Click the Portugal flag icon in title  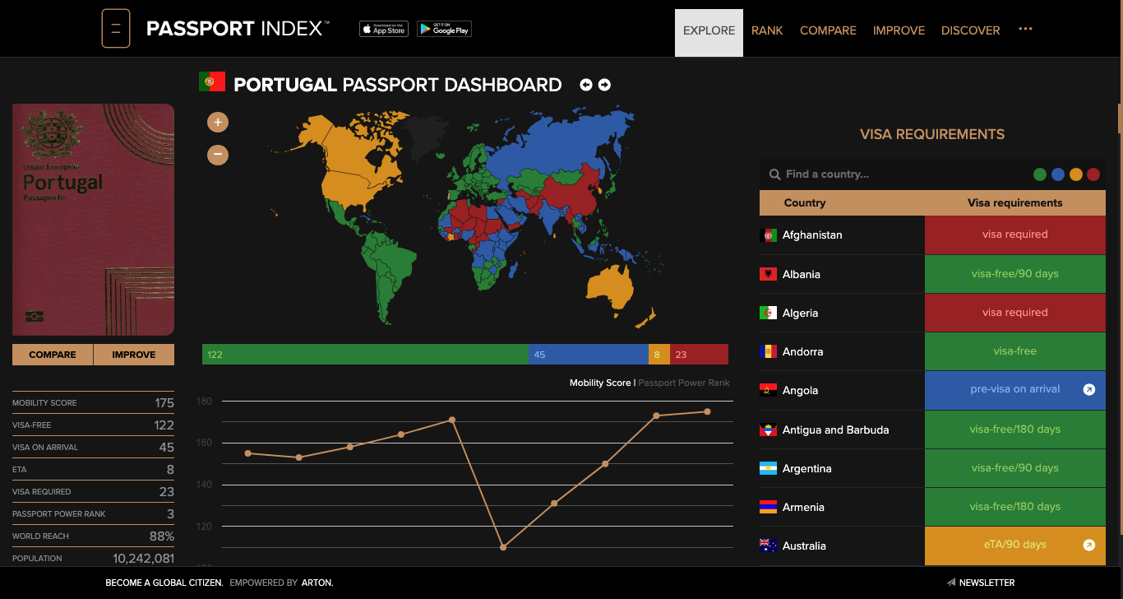pos(212,81)
